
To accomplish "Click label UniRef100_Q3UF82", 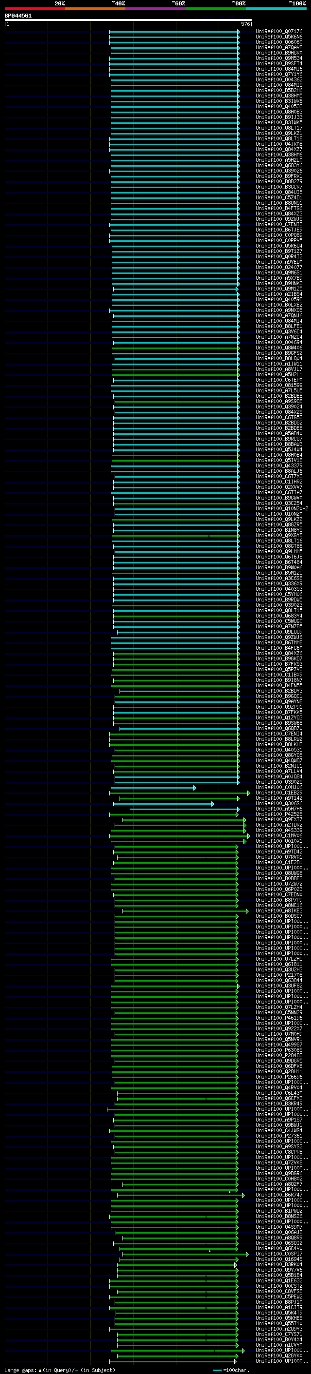I will tap(279, 986).
